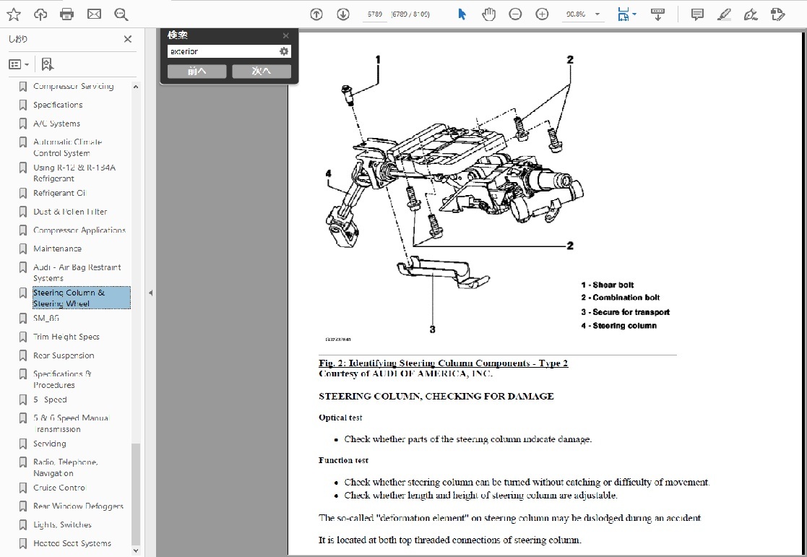The width and height of the screenshot is (807, 557).
Task: Go to previous page with up arrow
Action: [x=316, y=14]
